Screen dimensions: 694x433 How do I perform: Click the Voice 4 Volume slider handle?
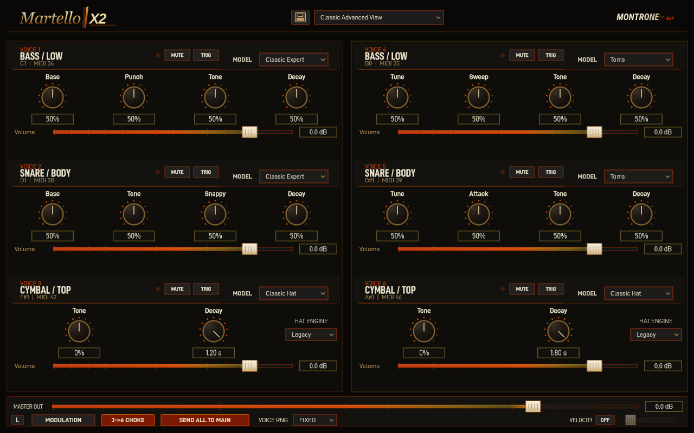[x=594, y=132]
